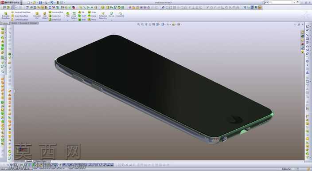Open the dropdown next to New icon
The height and width of the screenshot is (171, 312).
[31, 3]
